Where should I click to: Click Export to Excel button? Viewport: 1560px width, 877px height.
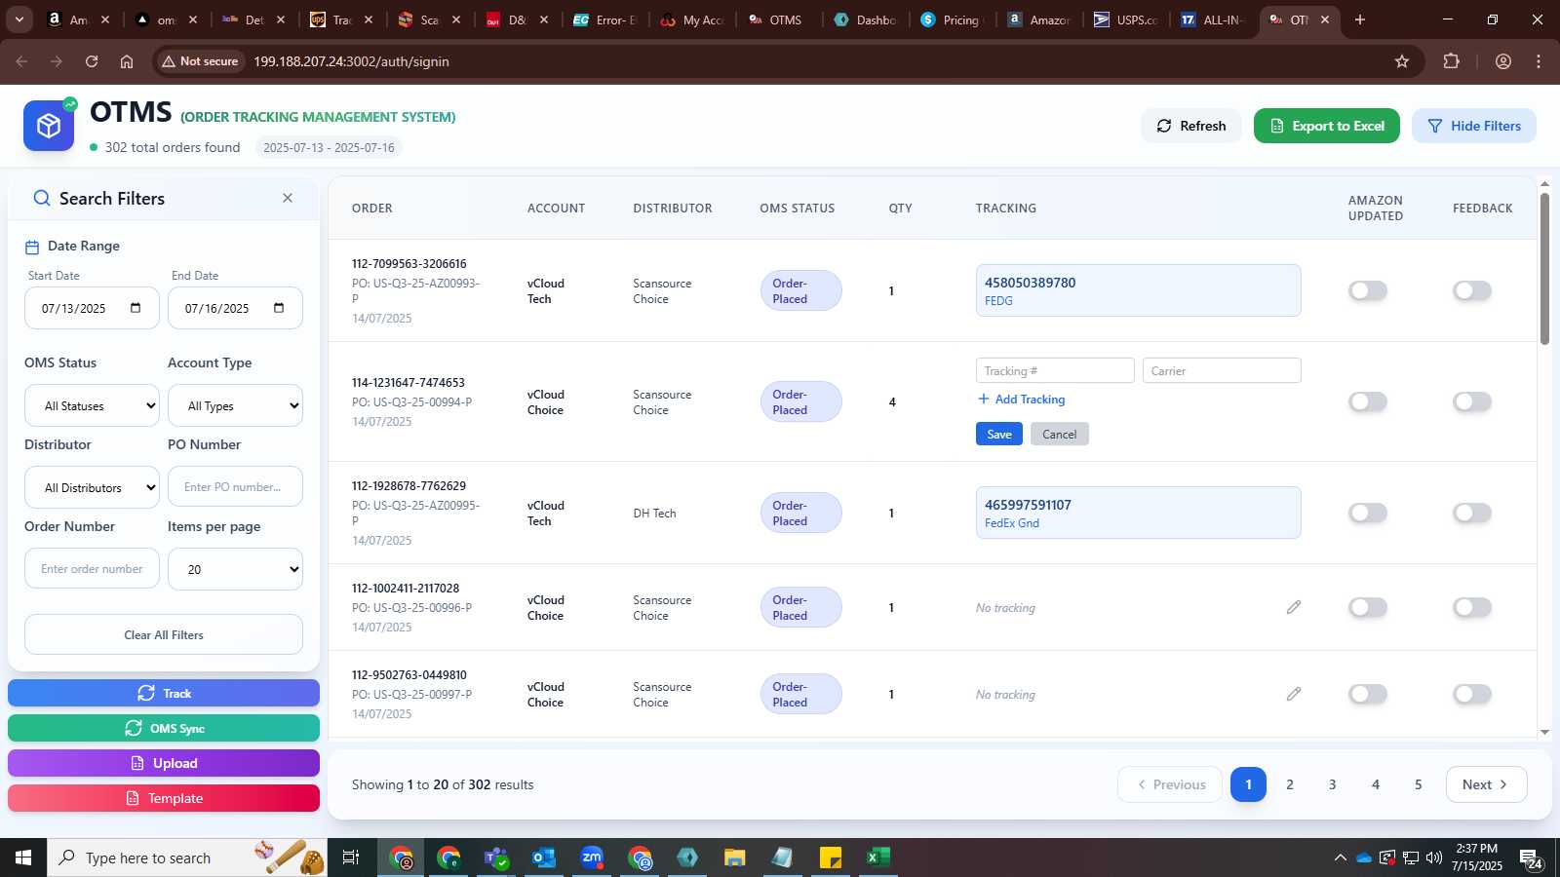point(1327,126)
